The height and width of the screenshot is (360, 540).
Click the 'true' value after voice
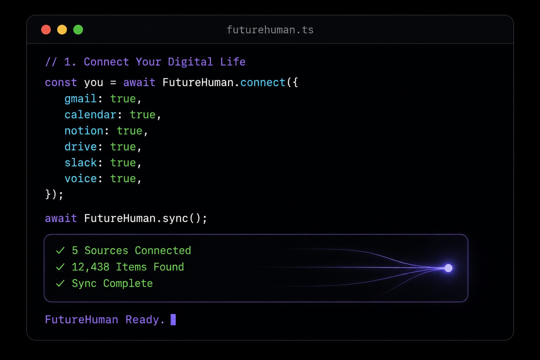tap(123, 179)
